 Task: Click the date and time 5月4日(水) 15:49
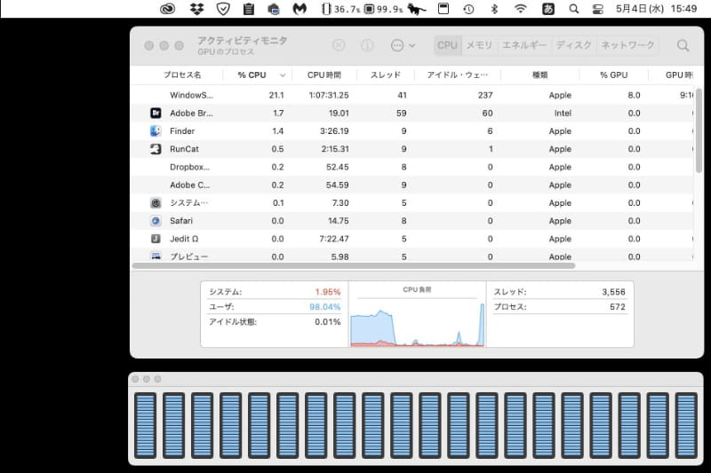(656, 9)
